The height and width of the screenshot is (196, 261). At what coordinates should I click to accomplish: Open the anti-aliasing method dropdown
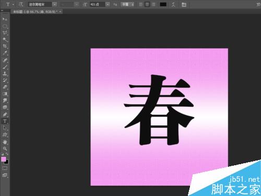click(x=127, y=5)
